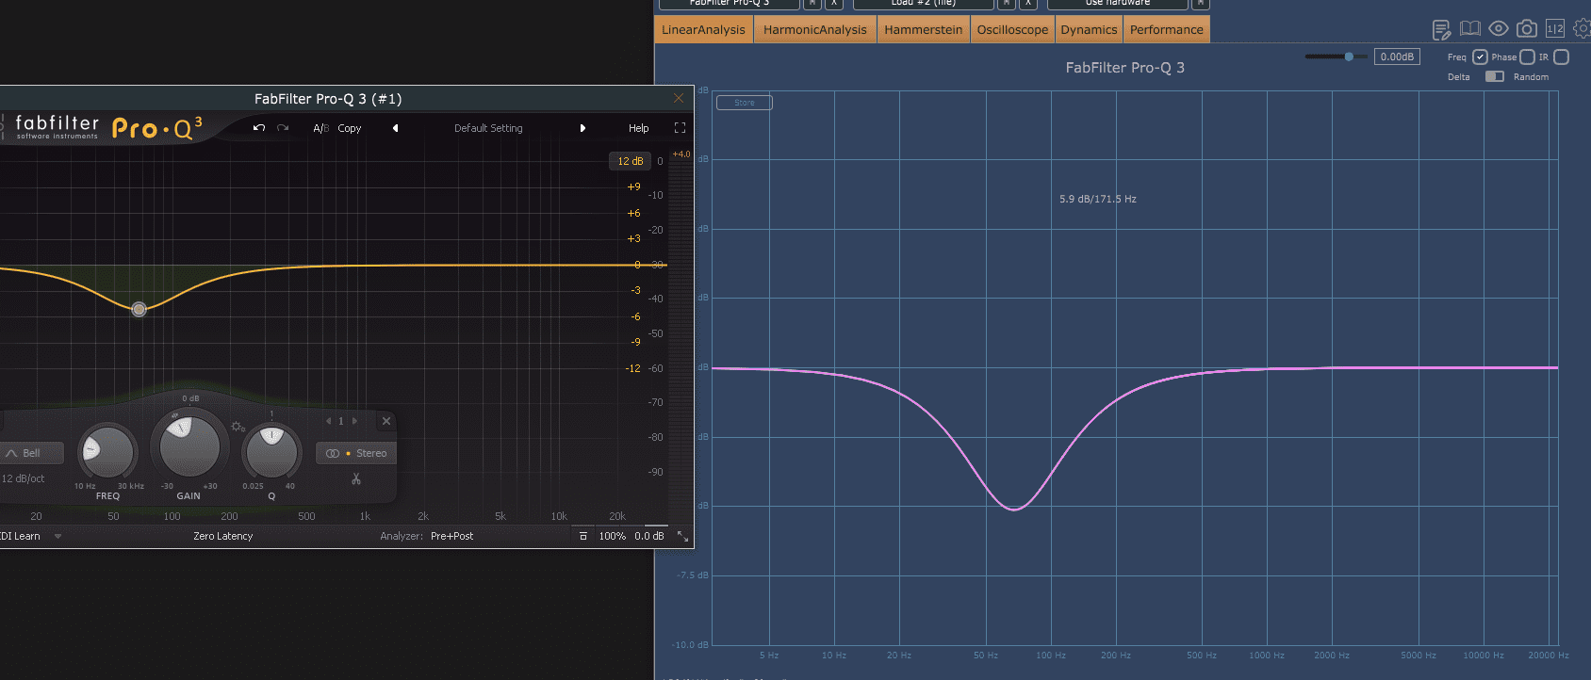Click the level slider next to 0.00dB
The height and width of the screenshot is (680, 1591).
[x=1337, y=57]
